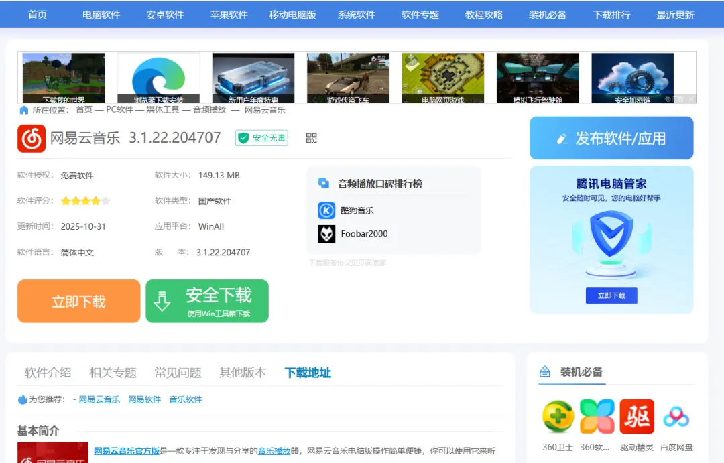Viewport: 724px width, 463px height.
Task: Follow the 音频播放 breadcrumb link
Action: pyautogui.click(x=210, y=110)
